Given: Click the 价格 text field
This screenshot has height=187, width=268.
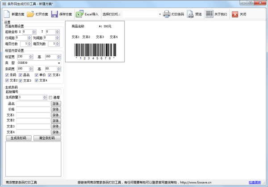Looking at the screenshot, I should click(x=33, y=109).
